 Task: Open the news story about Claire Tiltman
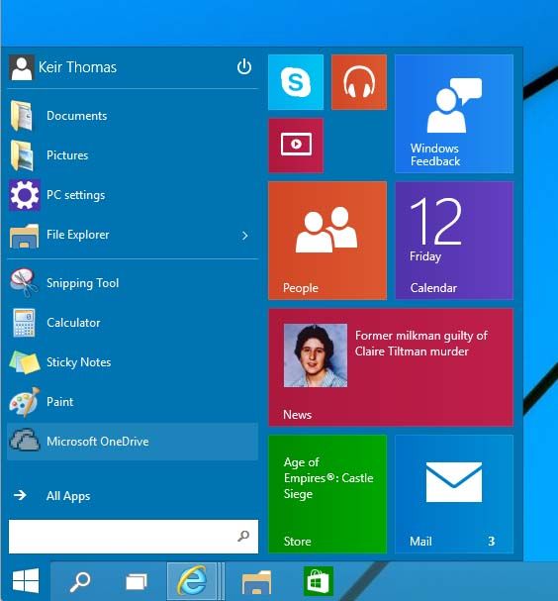pos(391,366)
